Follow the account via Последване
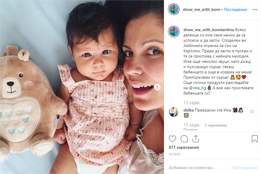The image size is (261, 174). pyautogui.click(x=235, y=10)
